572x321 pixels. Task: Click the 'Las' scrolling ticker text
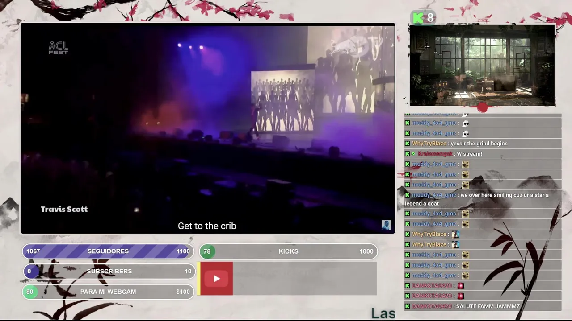(x=383, y=313)
